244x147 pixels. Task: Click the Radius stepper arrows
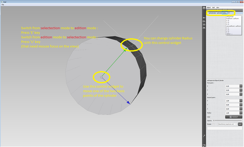pyautogui.click(x=241, y=113)
